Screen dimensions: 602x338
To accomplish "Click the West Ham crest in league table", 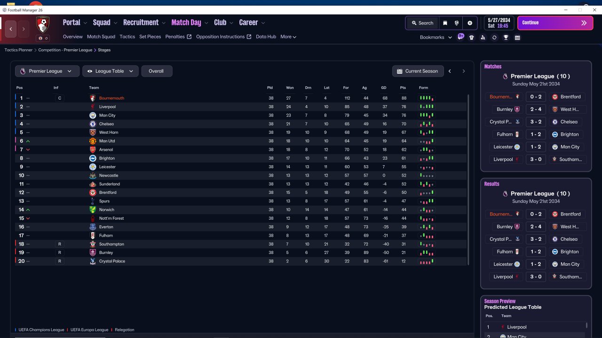I will tap(93, 132).
